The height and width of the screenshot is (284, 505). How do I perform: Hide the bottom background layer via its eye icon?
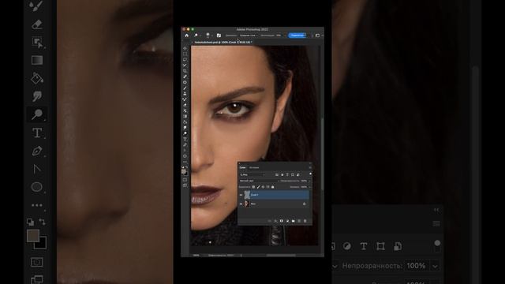[241, 204]
